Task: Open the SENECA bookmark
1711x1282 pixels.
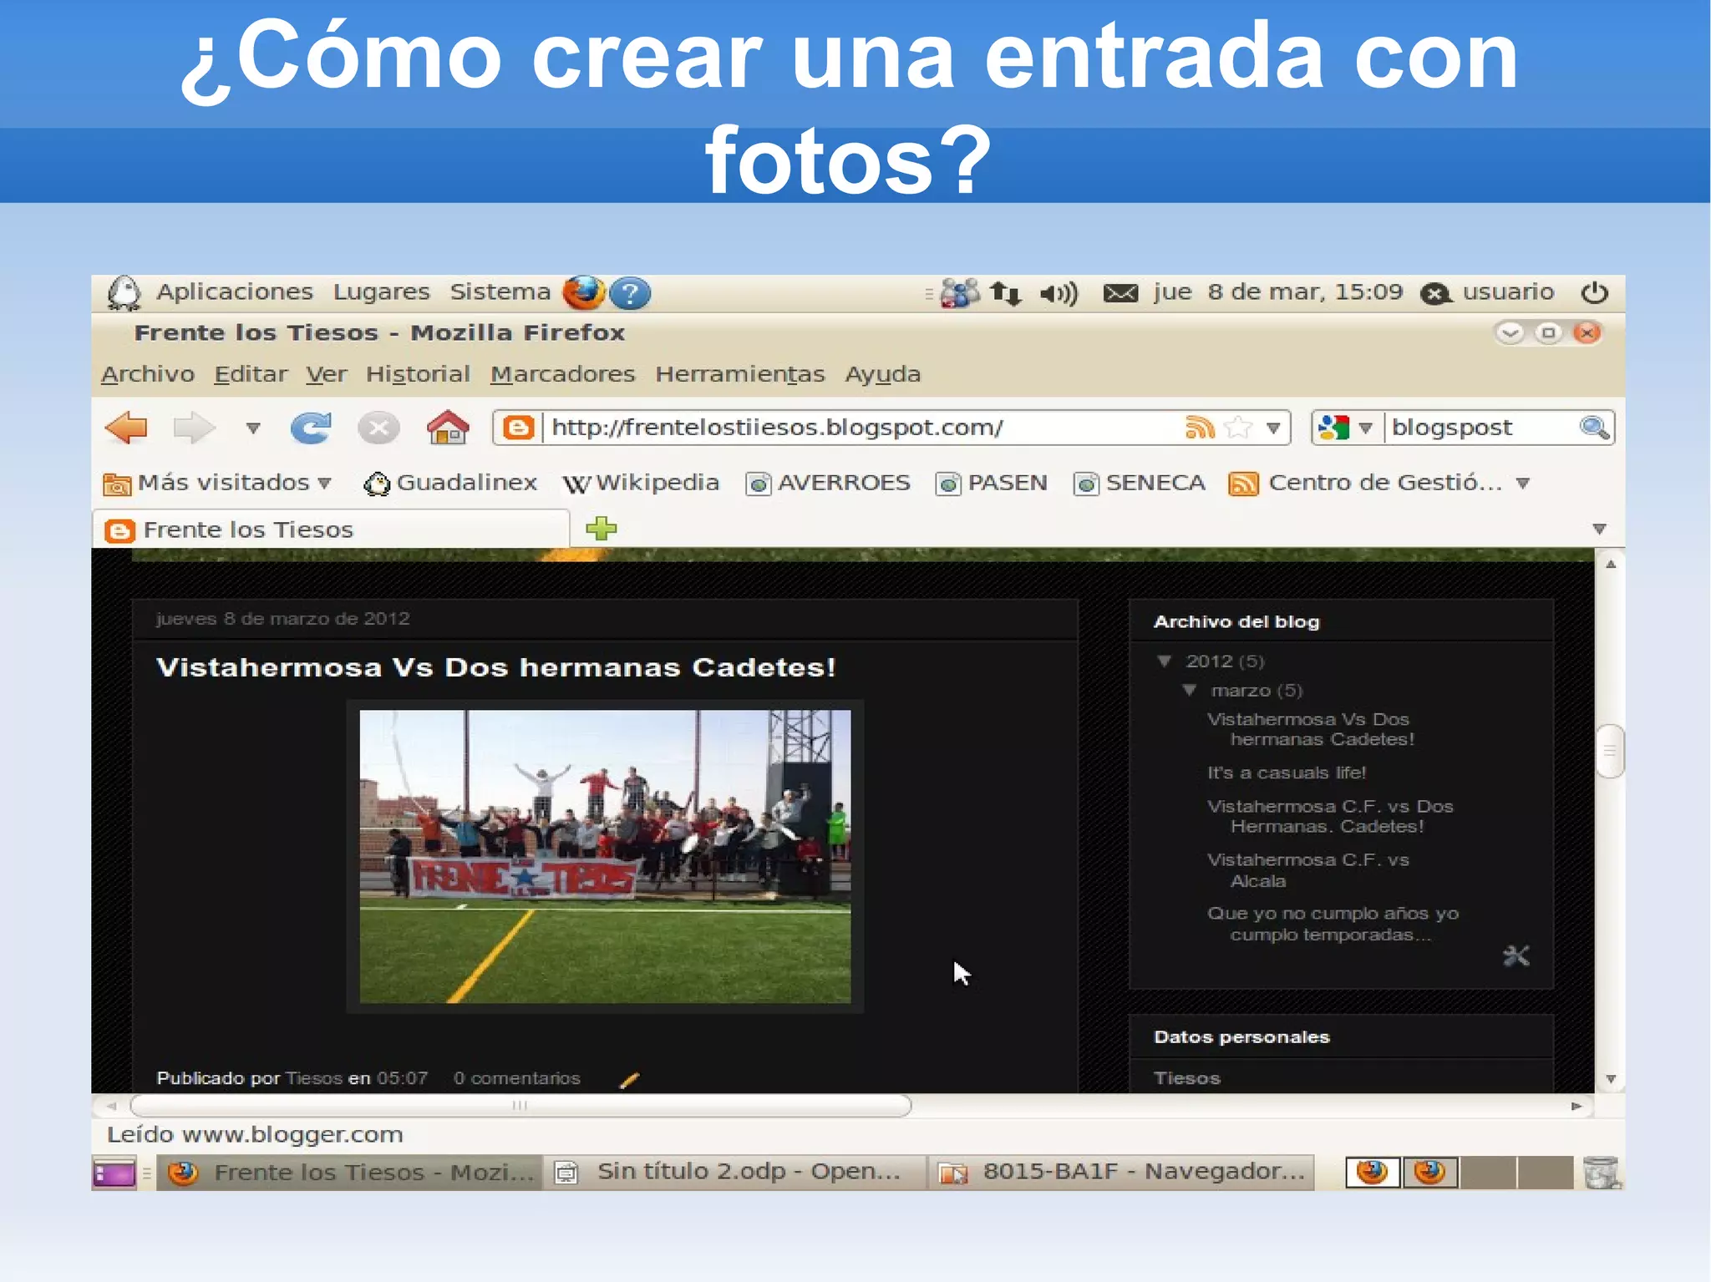Action: coord(1140,483)
